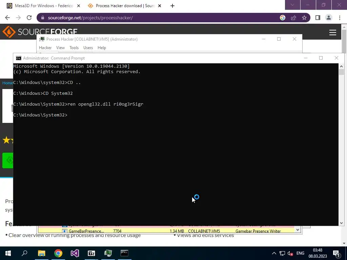The image size is (347, 260).
Task: Open Windows Start menu
Action: point(8,253)
